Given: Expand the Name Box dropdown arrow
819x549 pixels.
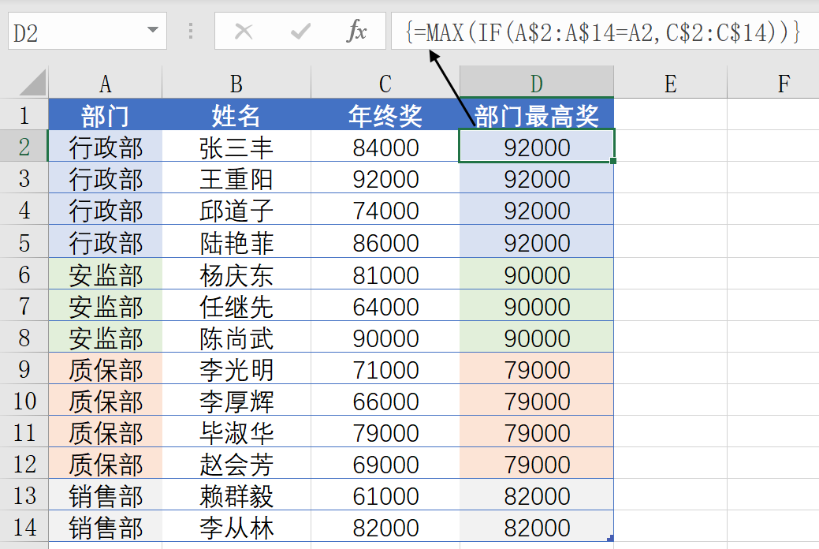Looking at the screenshot, I should pos(152,32).
